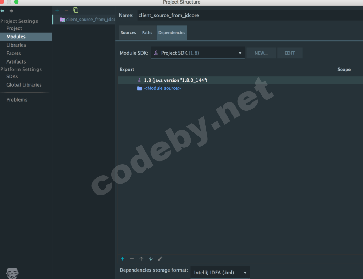The height and width of the screenshot is (279, 363).
Task: Switch to the Paths tab
Action: pyautogui.click(x=147, y=33)
